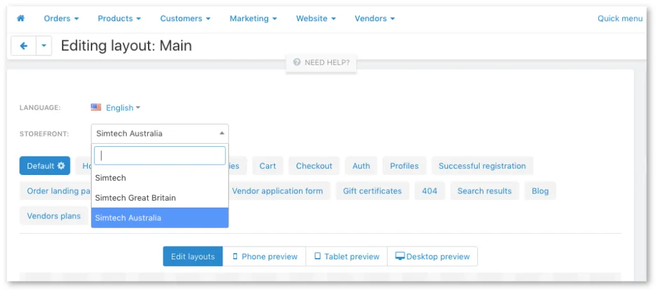Open the Cart layout page
The height and width of the screenshot is (290, 656).
(268, 165)
